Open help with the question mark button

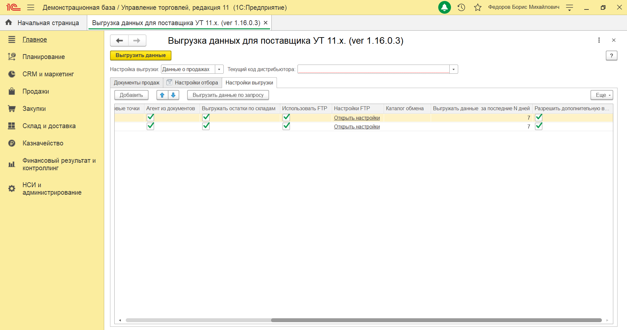point(612,55)
